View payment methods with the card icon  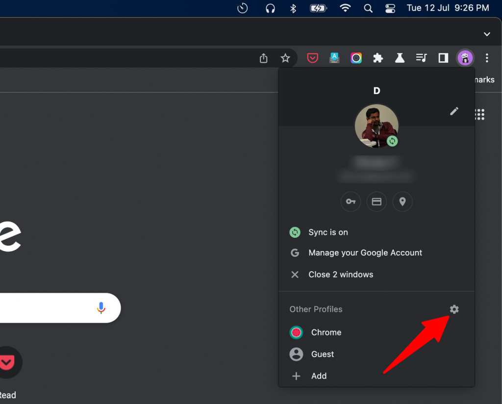point(376,202)
